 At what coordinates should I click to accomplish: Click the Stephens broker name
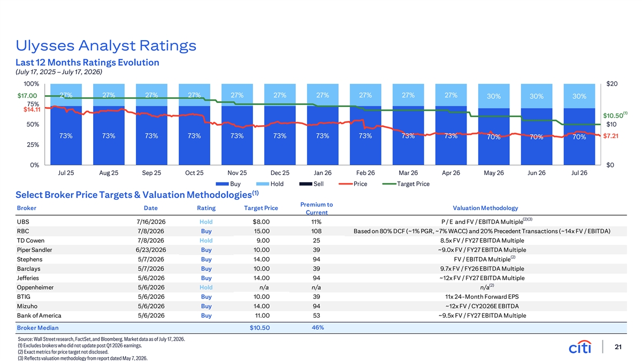[29, 259]
